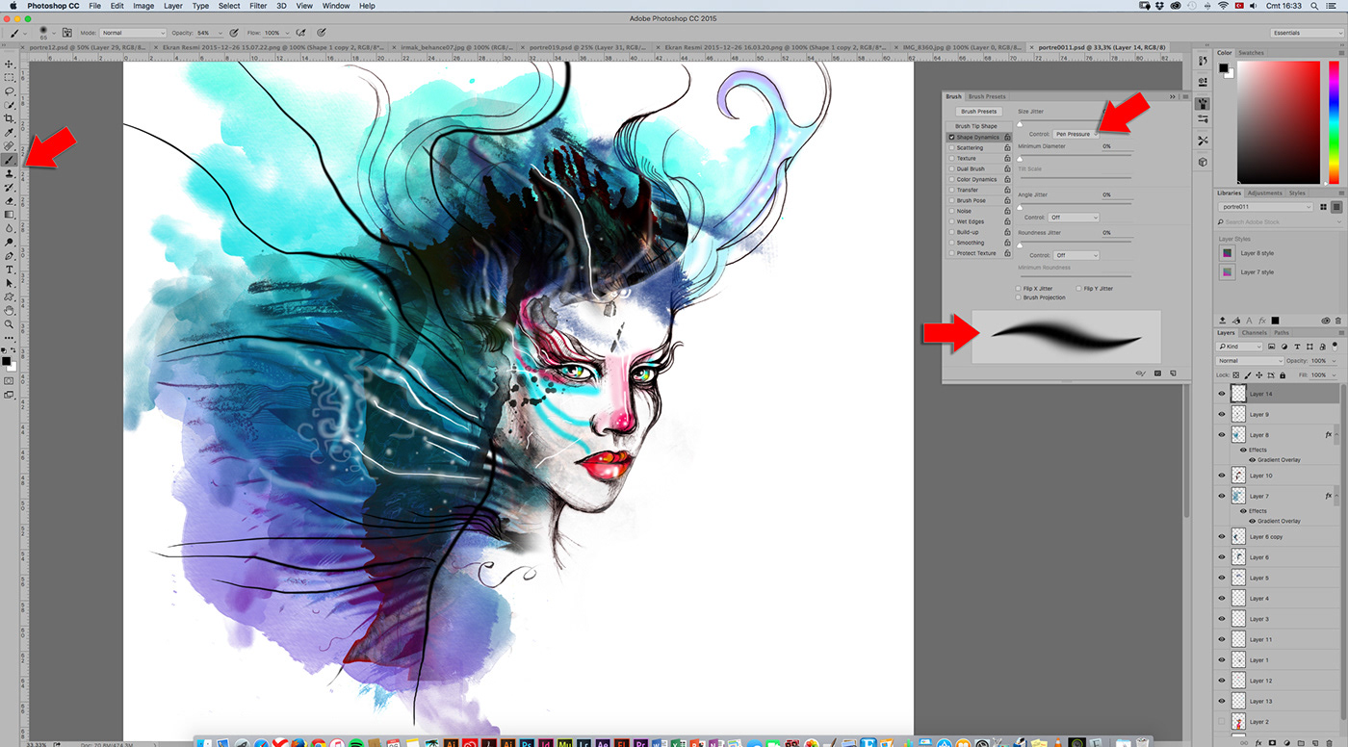Select the Horizontal Type tool
Screen dimensions: 1348x747
[10, 270]
